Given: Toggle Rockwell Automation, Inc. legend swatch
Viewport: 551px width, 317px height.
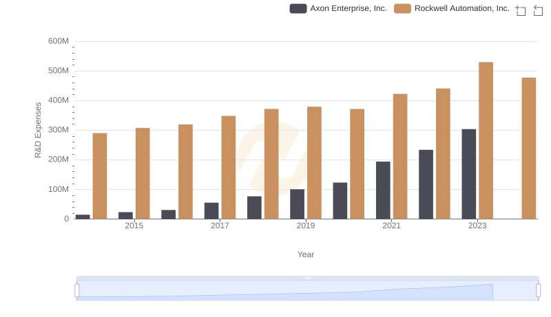Looking at the screenshot, I should [402, 8].
